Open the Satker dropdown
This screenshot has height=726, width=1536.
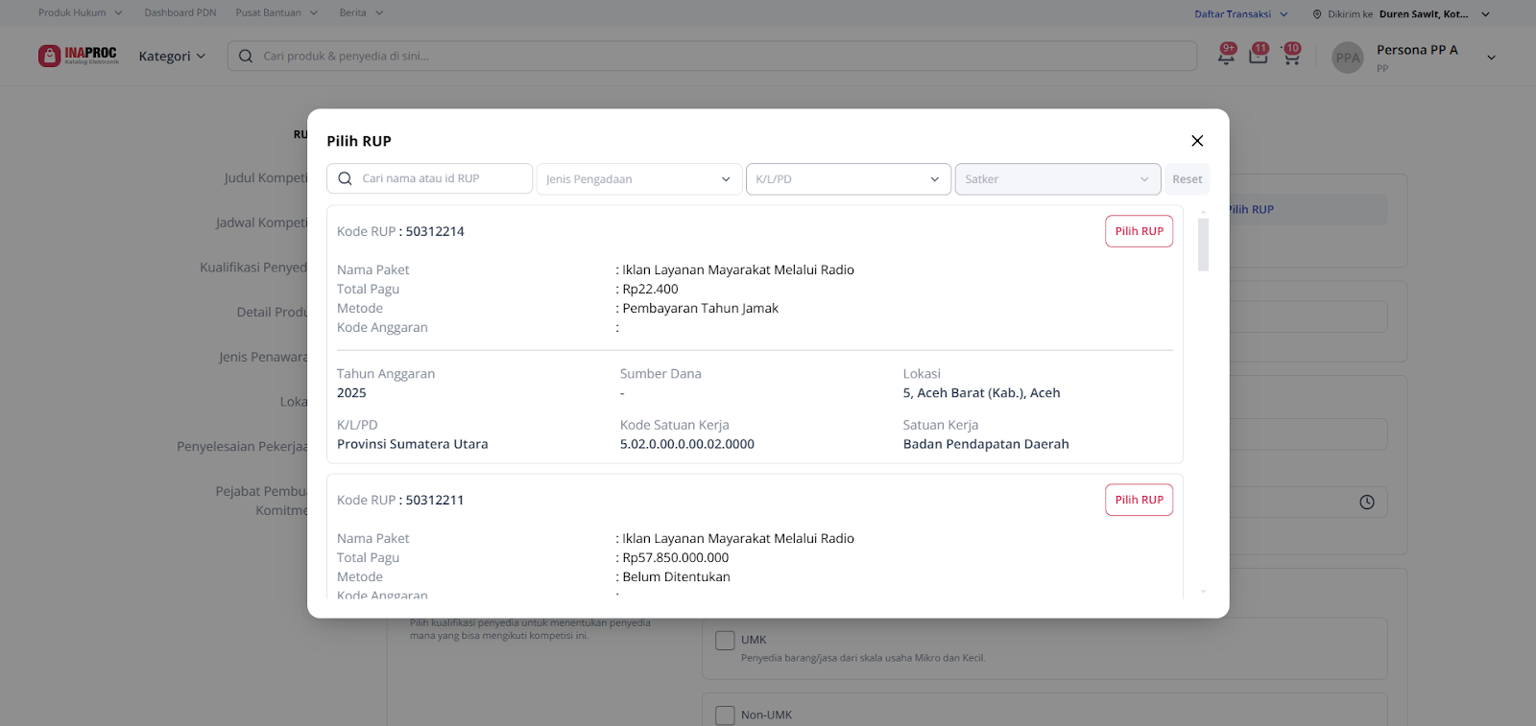coord(1057,179)
